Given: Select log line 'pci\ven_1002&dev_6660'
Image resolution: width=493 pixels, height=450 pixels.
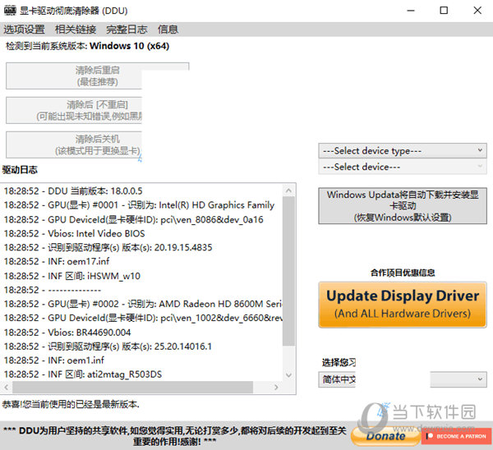Looking at the screenshot, I should point(143,318).
